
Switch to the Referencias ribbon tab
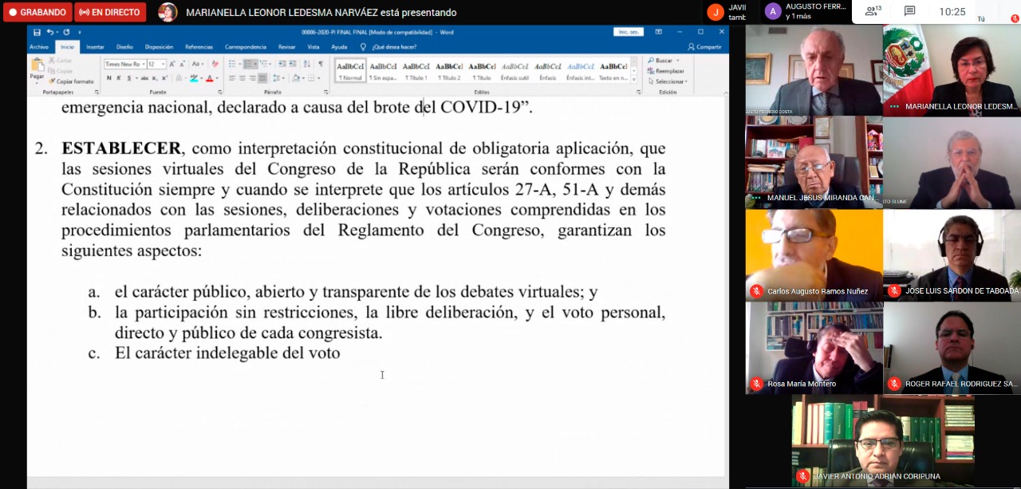pyautogui.click(x=199, y=47)
